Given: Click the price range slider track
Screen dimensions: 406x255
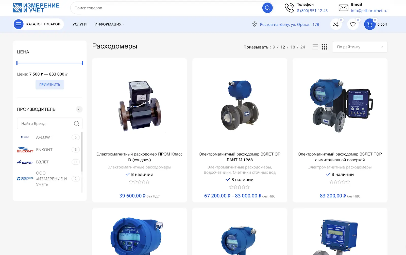Looking at the screenshot, I should (x=50, y=63).
